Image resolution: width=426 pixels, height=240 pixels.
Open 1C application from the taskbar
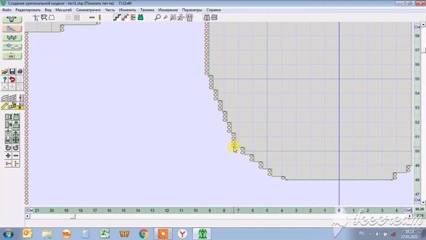pyautogui.click(x=67, y=234)
